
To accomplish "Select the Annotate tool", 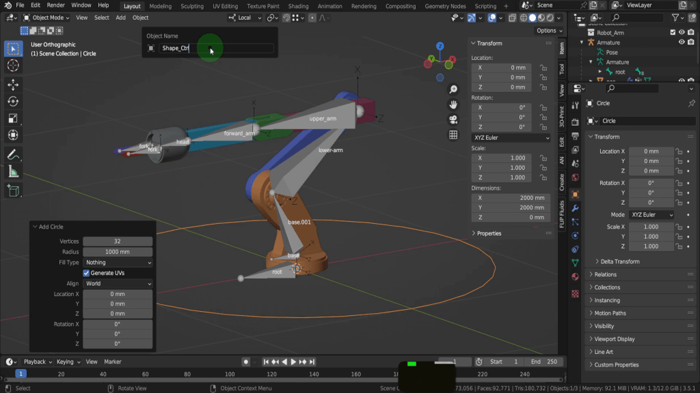I will (x=13, y=155).
